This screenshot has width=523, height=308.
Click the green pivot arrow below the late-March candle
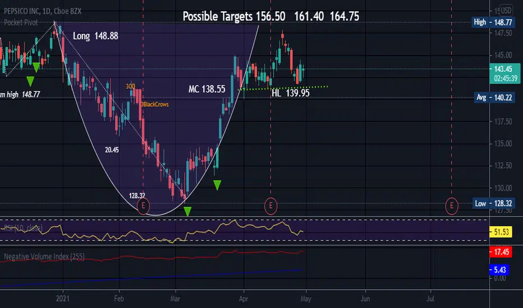pyautogui.click(x=217, y=185)
